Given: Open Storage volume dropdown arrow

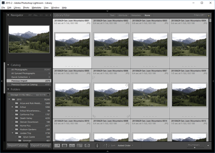Looking at the screenshot, I should pyautogui.click(x=48, y=95).
